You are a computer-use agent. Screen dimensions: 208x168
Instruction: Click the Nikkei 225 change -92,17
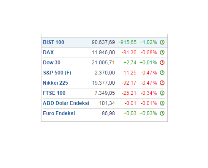click(129, 83)
